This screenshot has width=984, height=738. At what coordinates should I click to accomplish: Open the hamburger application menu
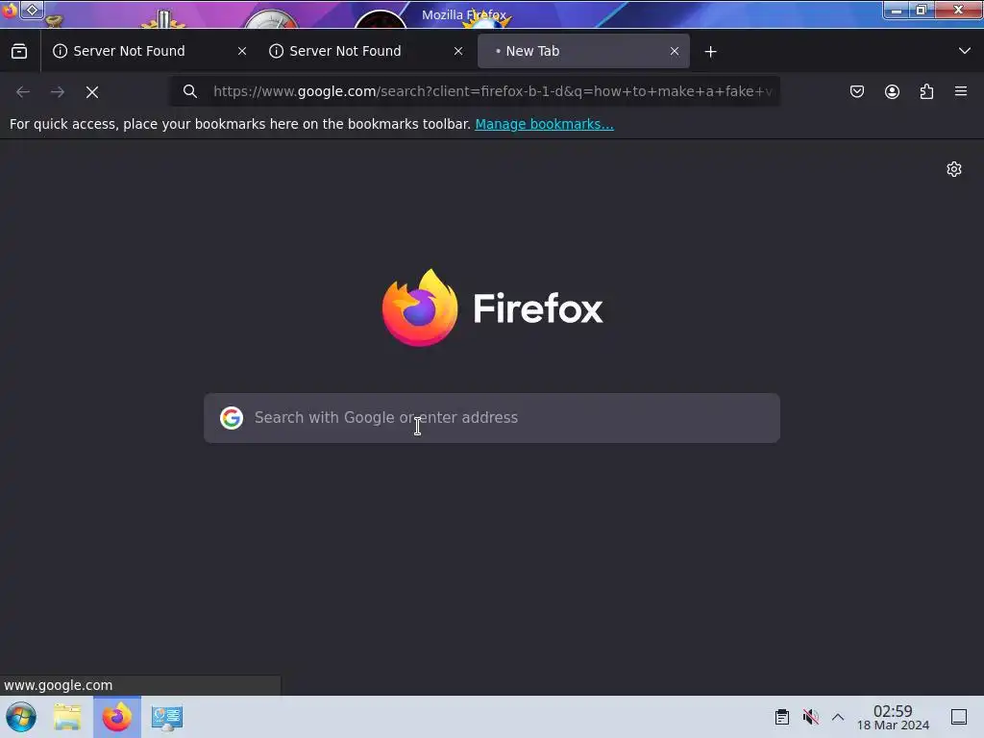(961, 91)
